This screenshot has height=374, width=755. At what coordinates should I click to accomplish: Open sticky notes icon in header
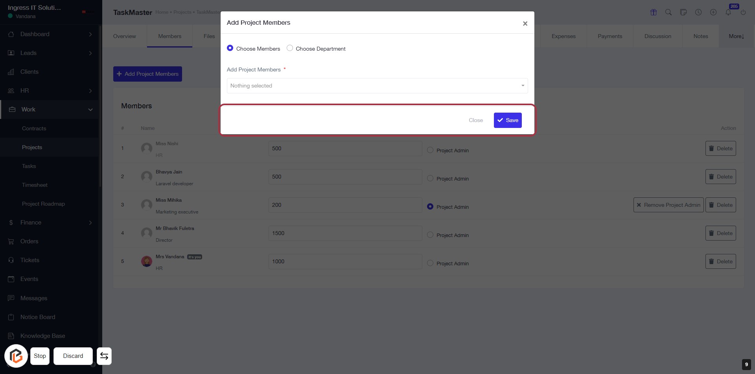[x=683, y=12]
